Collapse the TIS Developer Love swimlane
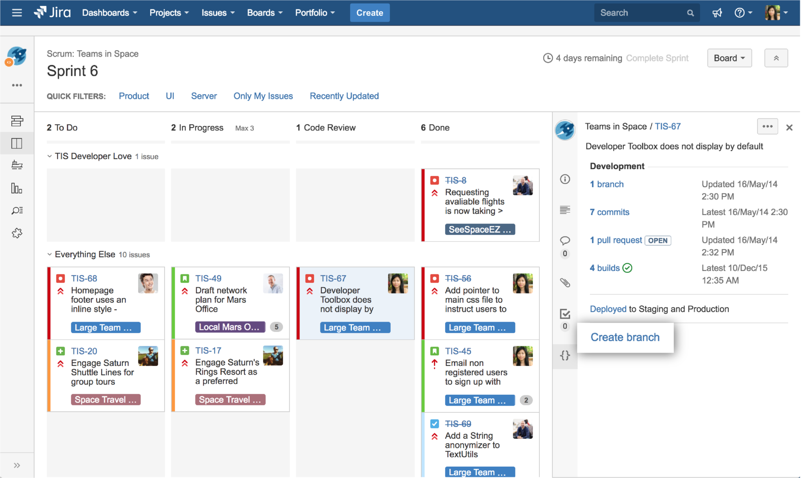 click(50, 156)
